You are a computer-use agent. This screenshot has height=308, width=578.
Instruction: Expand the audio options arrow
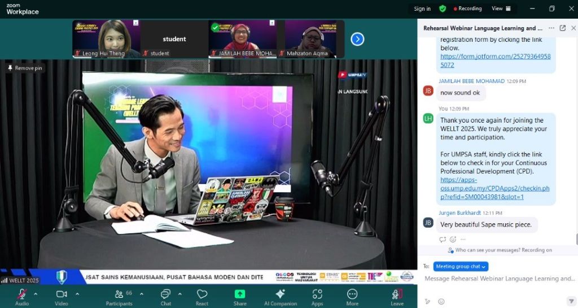pos(36,294)
